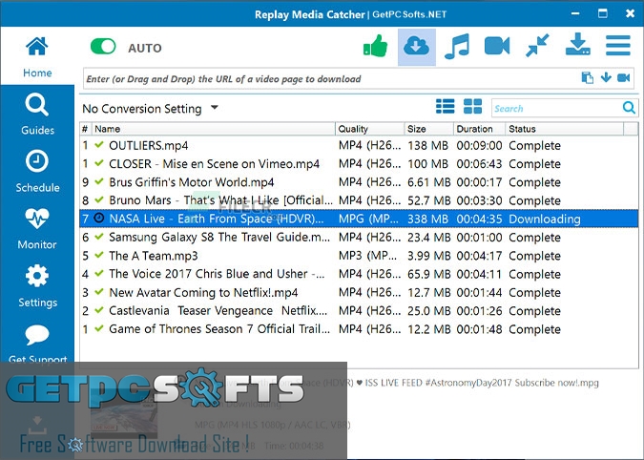Click the paste URL clipboard icon

587,77
